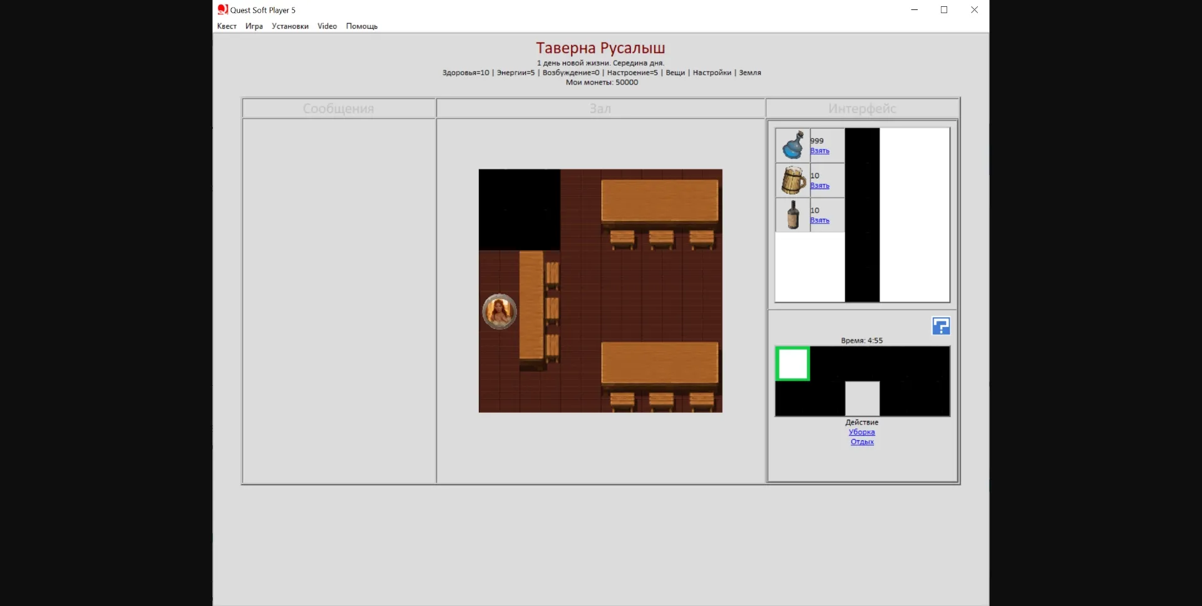
Task: Open the Установки menu
Action: pos(289,26)
